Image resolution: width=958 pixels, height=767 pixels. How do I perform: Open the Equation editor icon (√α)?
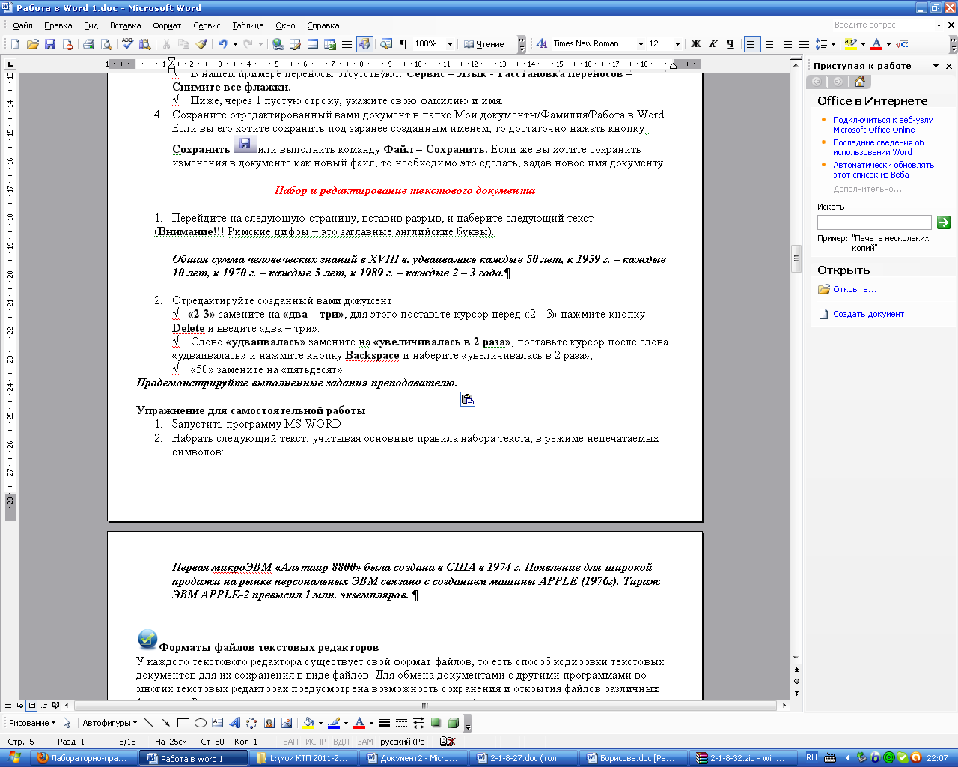(902, 44)
